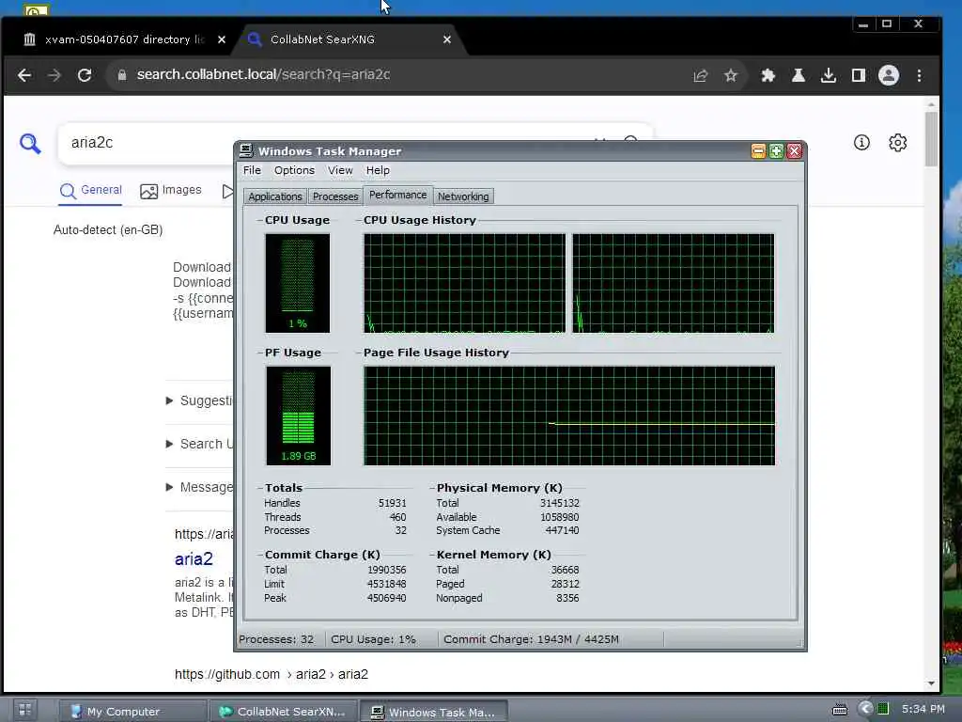Click the keyboard tray icon
Screen dimensions: 962x722
(x=839, y=711)
